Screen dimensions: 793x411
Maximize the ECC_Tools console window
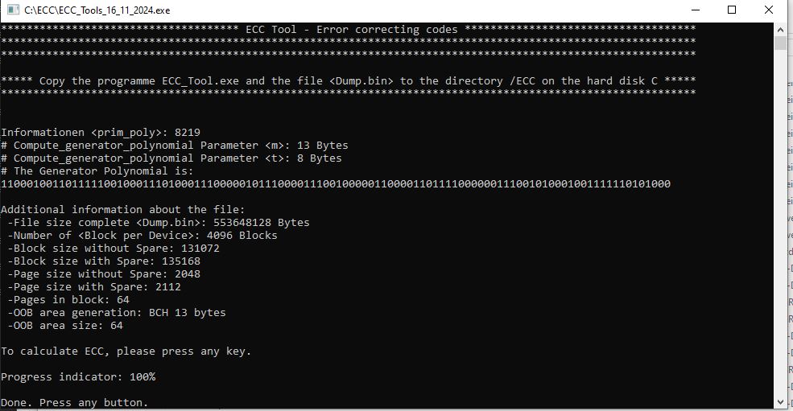(x=731, y=10)
